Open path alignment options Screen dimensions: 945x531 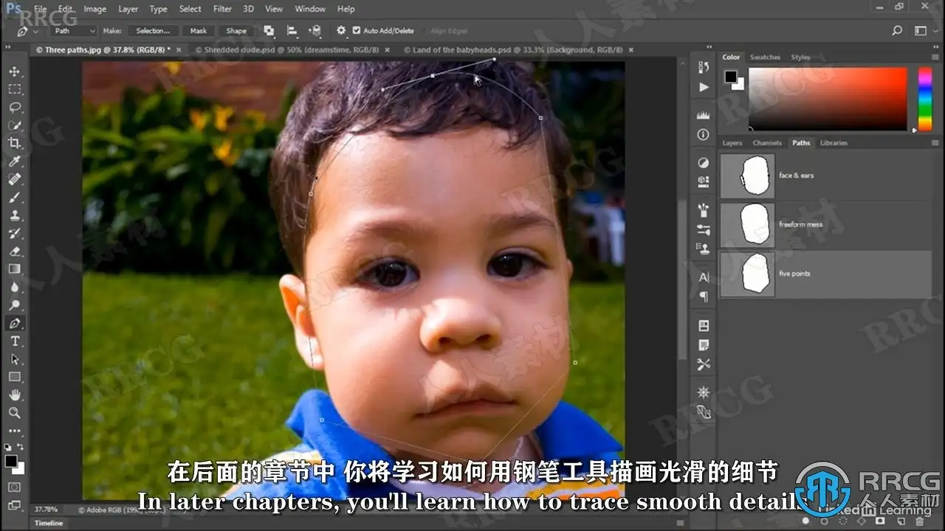click(292, 31)
